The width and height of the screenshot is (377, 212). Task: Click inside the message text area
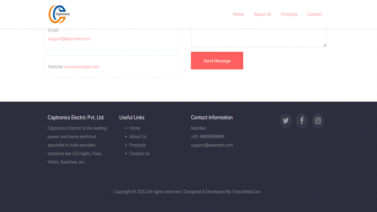click(x=259, y=37)
